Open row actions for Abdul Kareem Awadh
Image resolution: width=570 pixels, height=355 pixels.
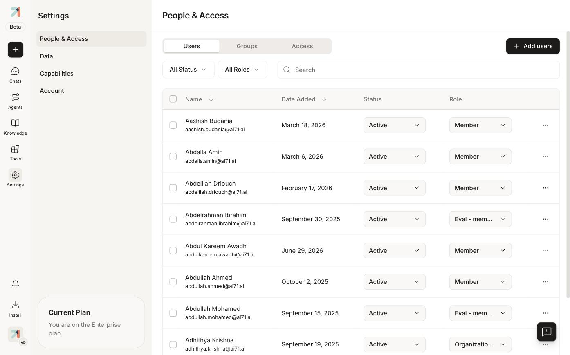pos(545,250)
